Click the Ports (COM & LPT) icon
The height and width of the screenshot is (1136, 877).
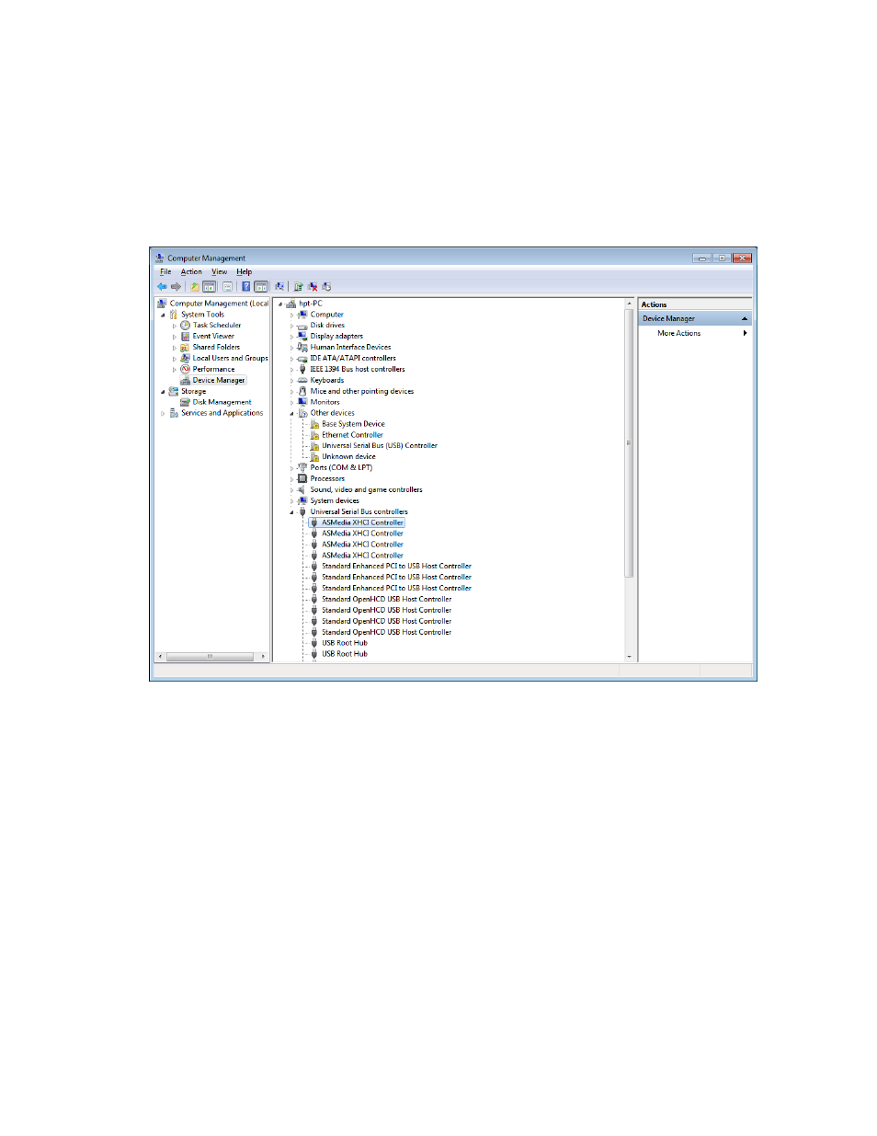pos(302,467)
